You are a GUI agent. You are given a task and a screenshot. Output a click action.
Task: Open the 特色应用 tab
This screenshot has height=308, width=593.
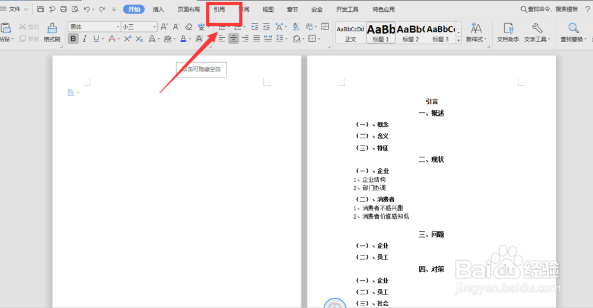click(x=384, y=9)
